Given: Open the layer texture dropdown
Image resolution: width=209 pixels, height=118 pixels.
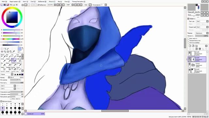Looking at the screenshot, I should click(x=202, y=21).
